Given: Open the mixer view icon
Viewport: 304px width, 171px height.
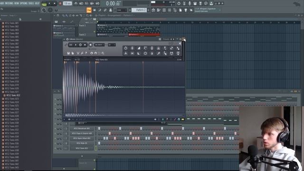Looking at the screenshot, I should pos(170,10).
